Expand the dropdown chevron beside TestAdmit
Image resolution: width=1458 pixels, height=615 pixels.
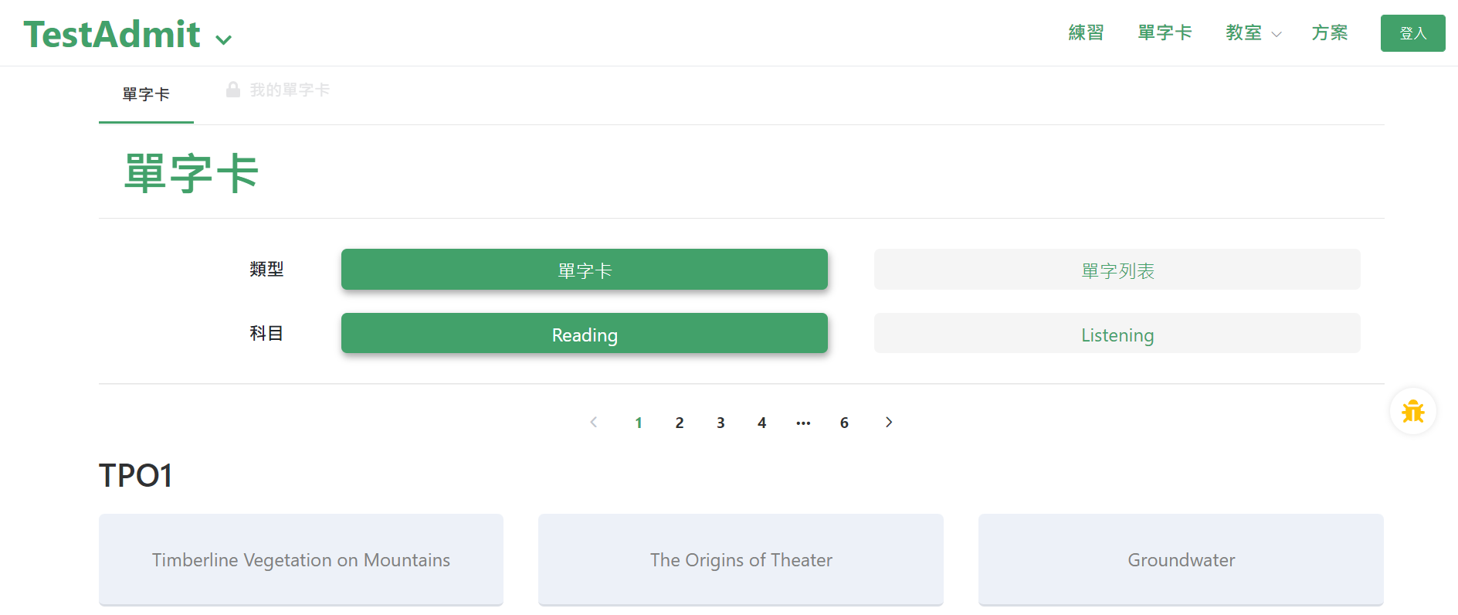pyautogui.click(x=223, y=40)
